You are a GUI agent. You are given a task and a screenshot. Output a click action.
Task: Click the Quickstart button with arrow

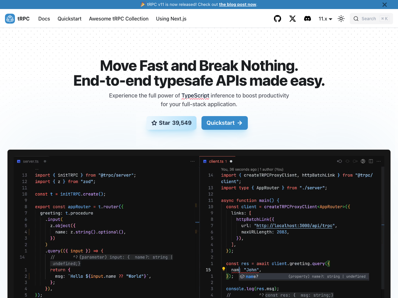click(224, 123)
